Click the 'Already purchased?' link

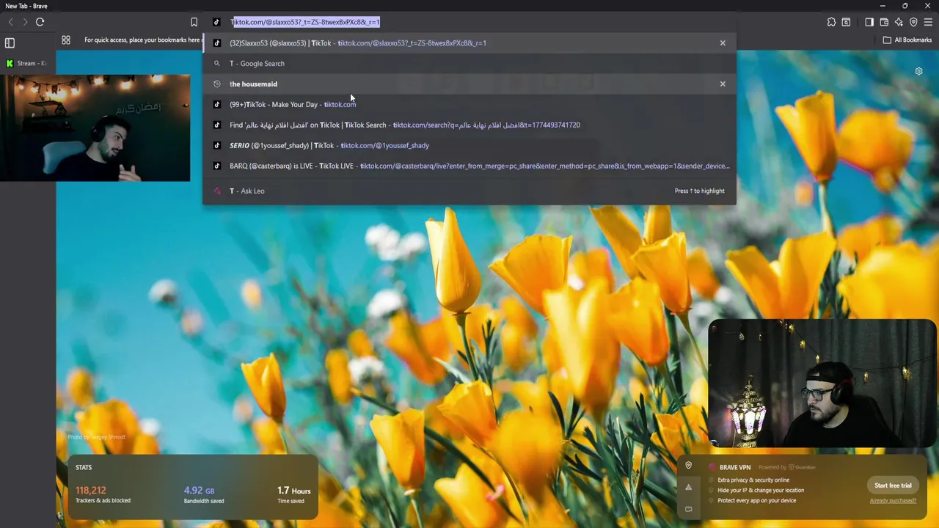pos(893,500)
